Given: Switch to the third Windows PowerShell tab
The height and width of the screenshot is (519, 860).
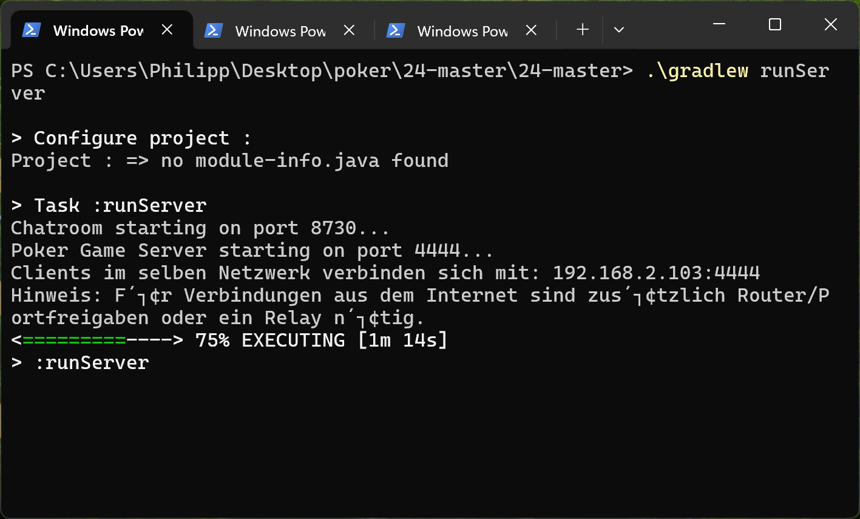Looking at the screenshot, I should (x=461, y=31).
